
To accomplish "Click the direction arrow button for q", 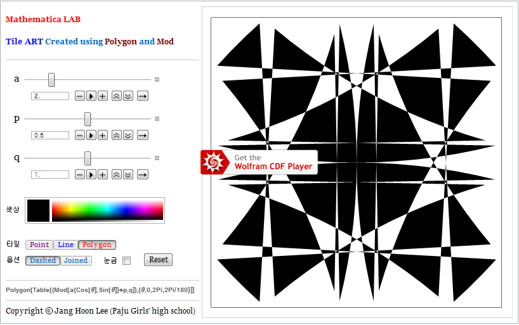I will tap(143, 175).
